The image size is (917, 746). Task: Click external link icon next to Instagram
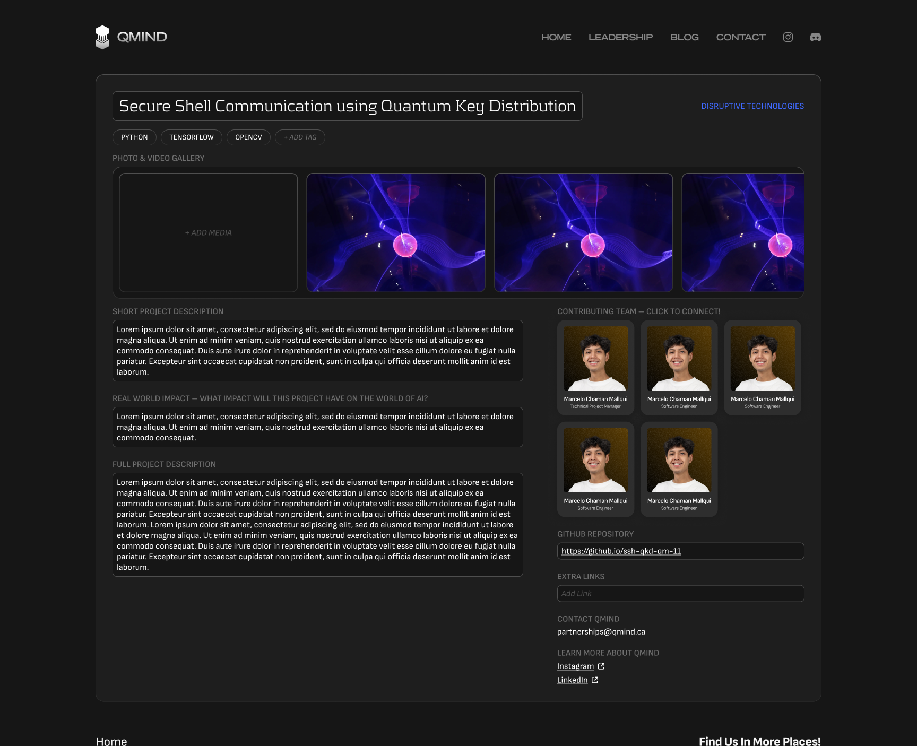tap(601, 666)
